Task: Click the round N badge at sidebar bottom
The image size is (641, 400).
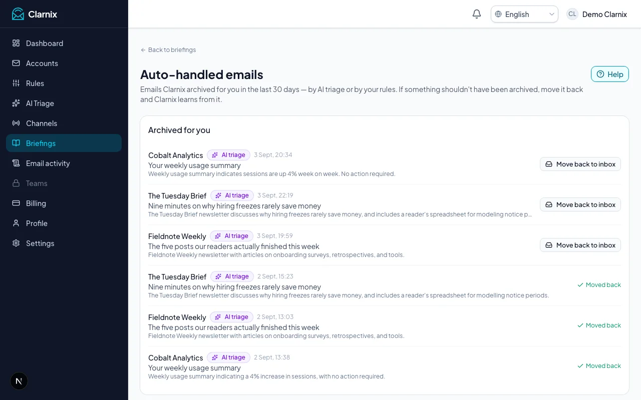Action: pos(19,381)
